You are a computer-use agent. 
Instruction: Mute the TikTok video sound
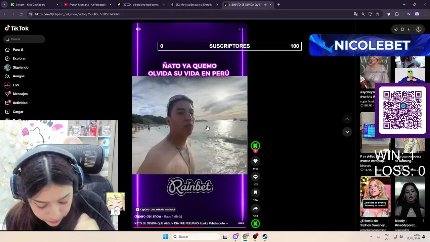[138, 29]
